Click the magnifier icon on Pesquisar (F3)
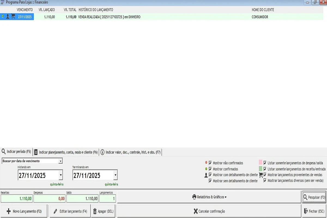Viewport: 327px width, 218px height. pos(305,197)
